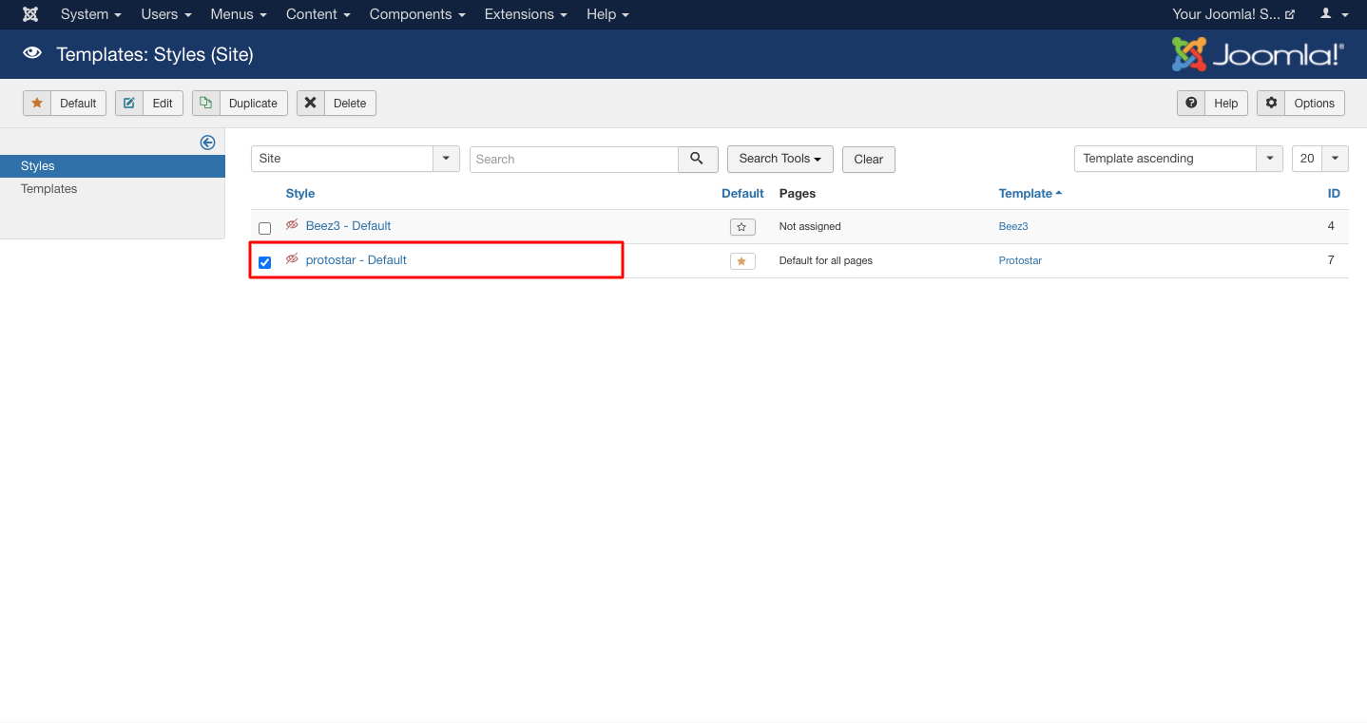Open the list limit 20 dropdown
The width and height of the screenshot is (1367, 723).
(1320, 159)
